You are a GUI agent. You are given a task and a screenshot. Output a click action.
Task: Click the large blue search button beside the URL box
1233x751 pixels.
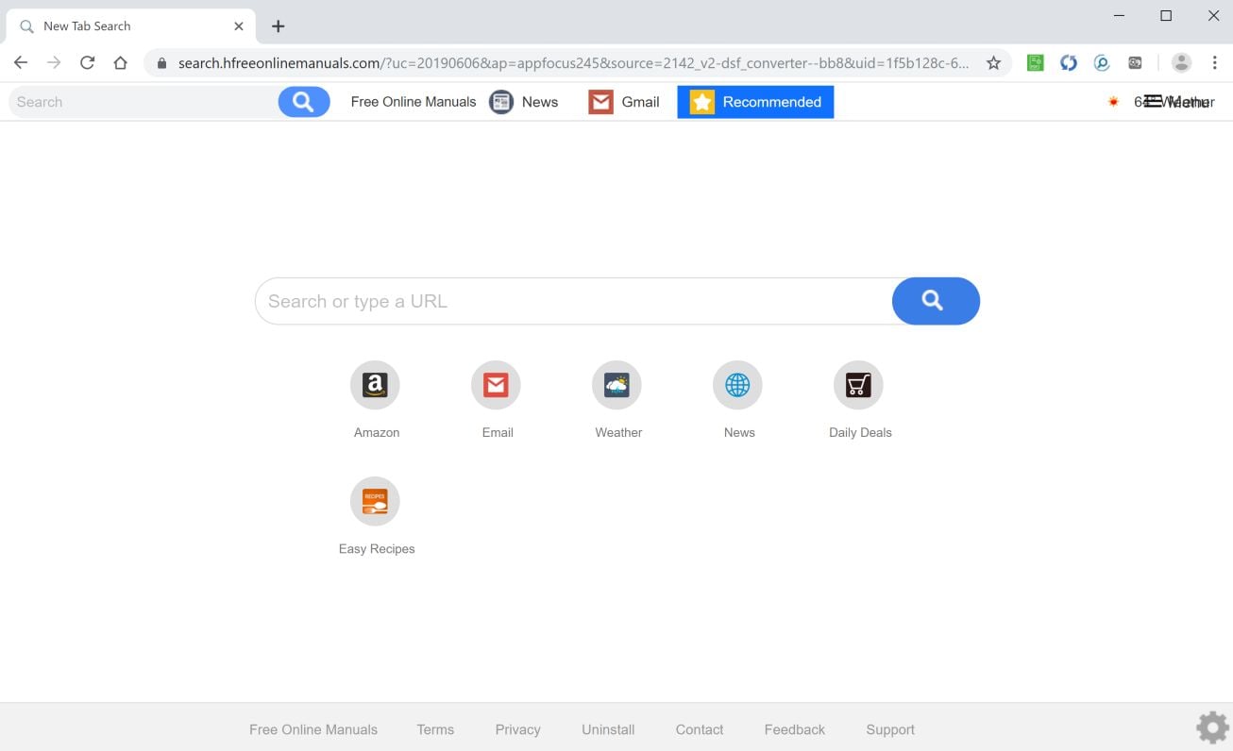(x=936, y=301)
